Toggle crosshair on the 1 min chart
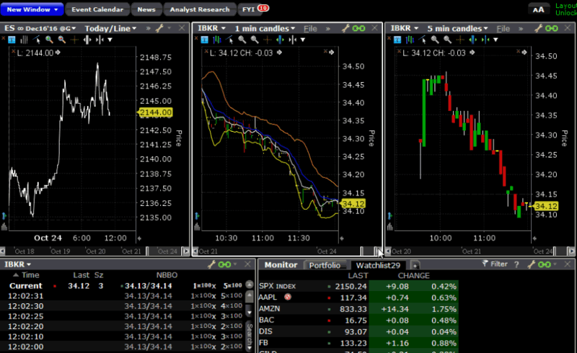The width and height of the screenshot is (577, 353). [x=267, y=40]
